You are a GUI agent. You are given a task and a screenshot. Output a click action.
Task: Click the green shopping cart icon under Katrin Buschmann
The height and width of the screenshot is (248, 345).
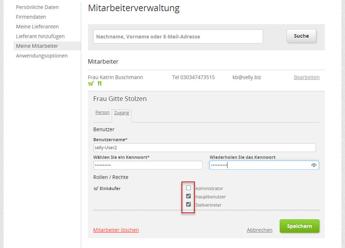[x=91, y=84]
